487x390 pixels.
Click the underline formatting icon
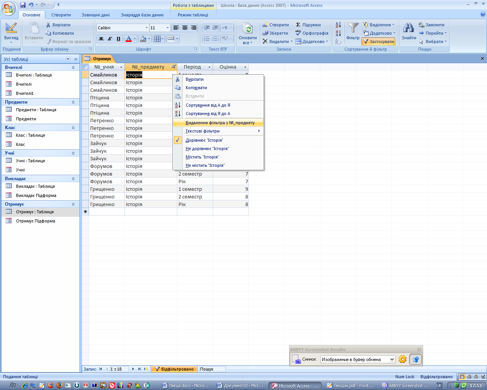click(118, 38)
